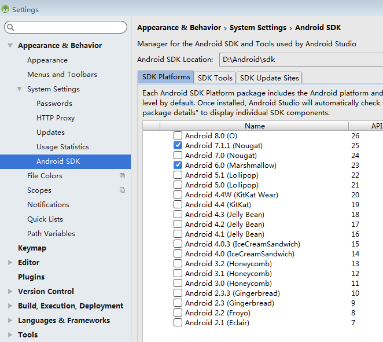Check Android 3.1 (Honeycomb) checkbox

[x=178, y=273]
